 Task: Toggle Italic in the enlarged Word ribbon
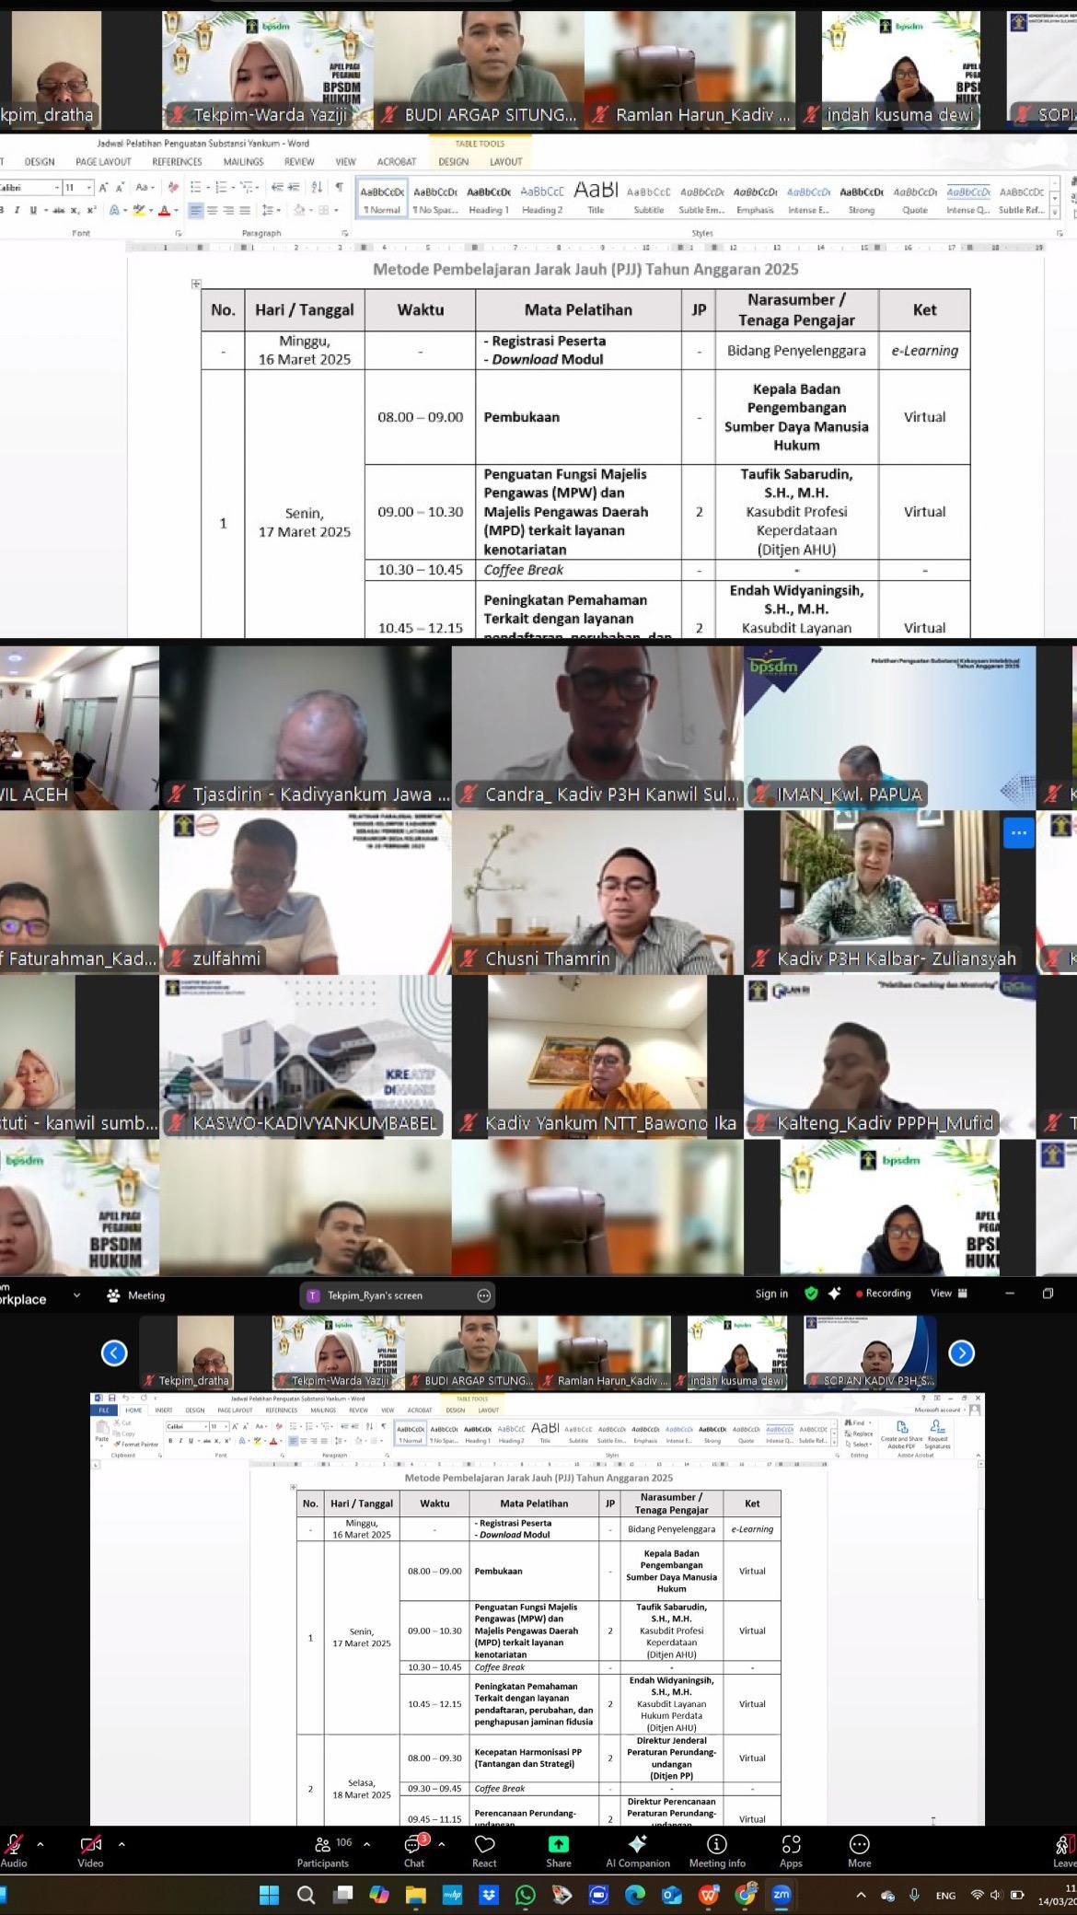[x=17, y=210]
